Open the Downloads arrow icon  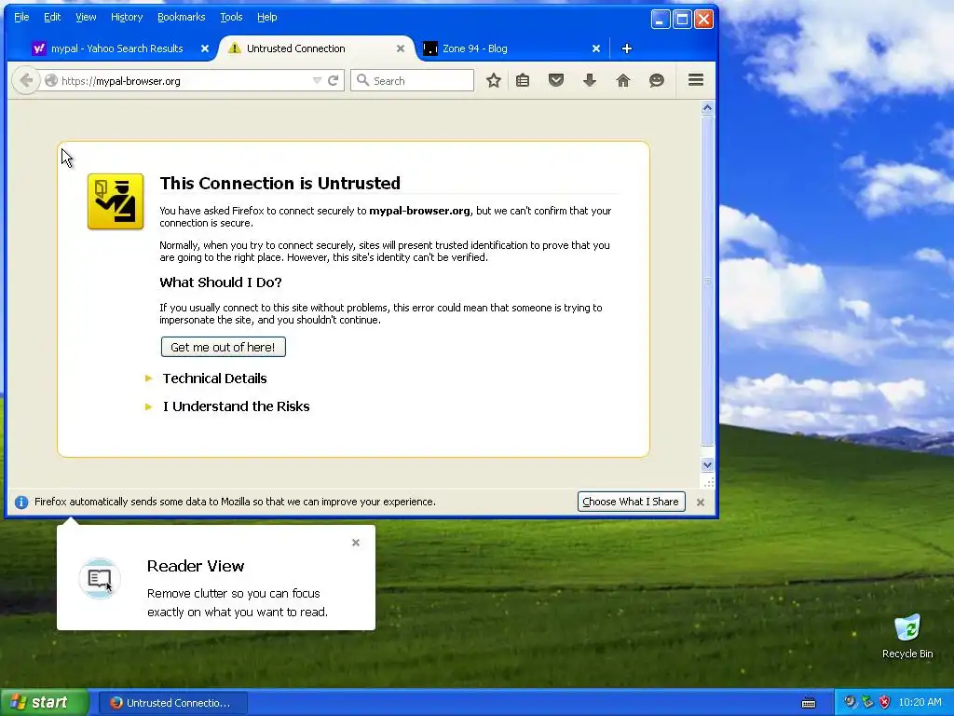(x=590, y=80)
